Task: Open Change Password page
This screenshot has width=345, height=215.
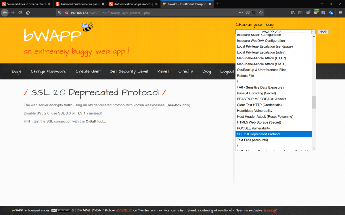Action: point(49,71)
